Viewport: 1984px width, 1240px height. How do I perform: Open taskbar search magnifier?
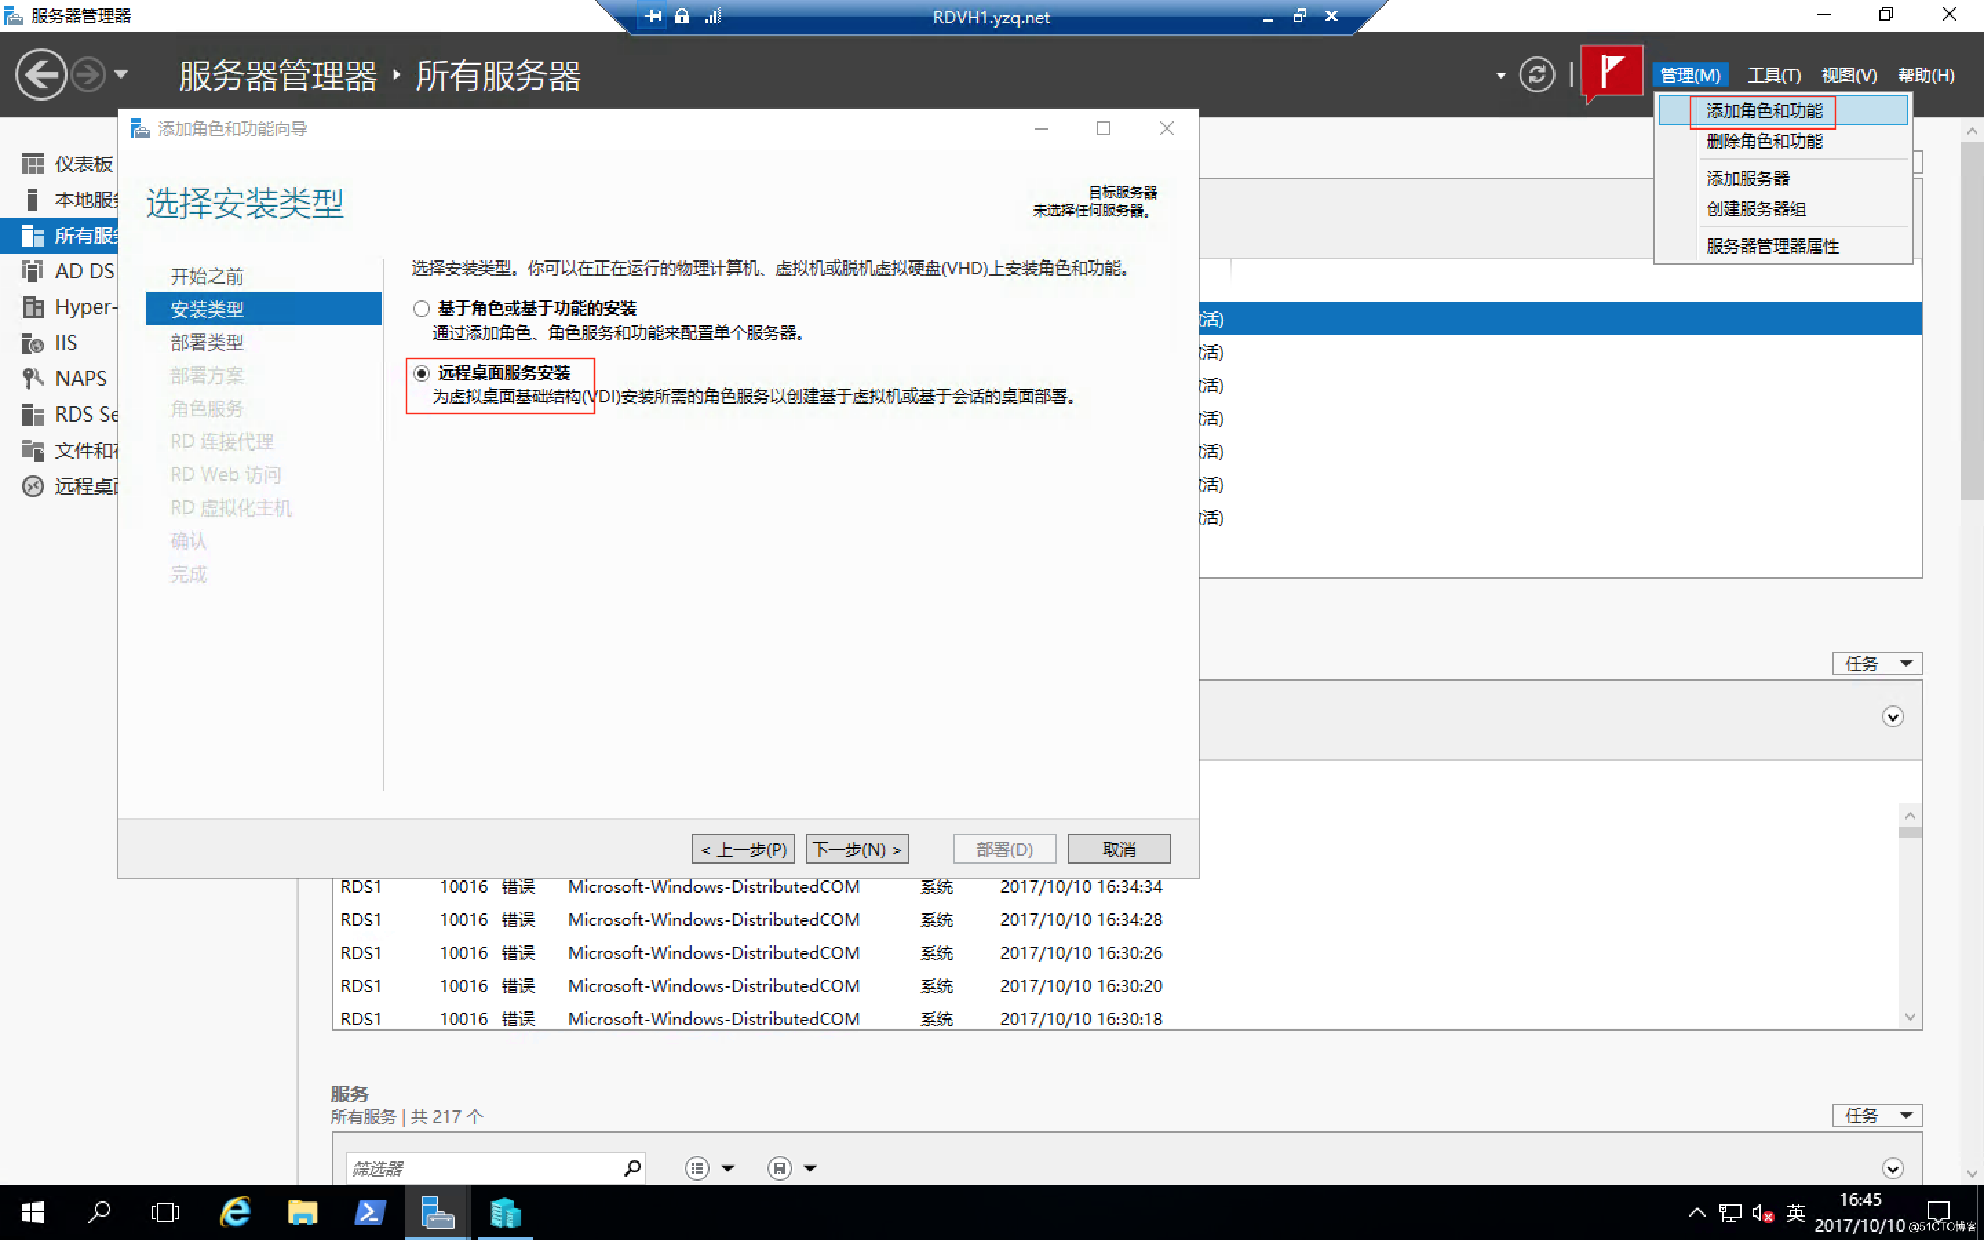click(99, 1212)
